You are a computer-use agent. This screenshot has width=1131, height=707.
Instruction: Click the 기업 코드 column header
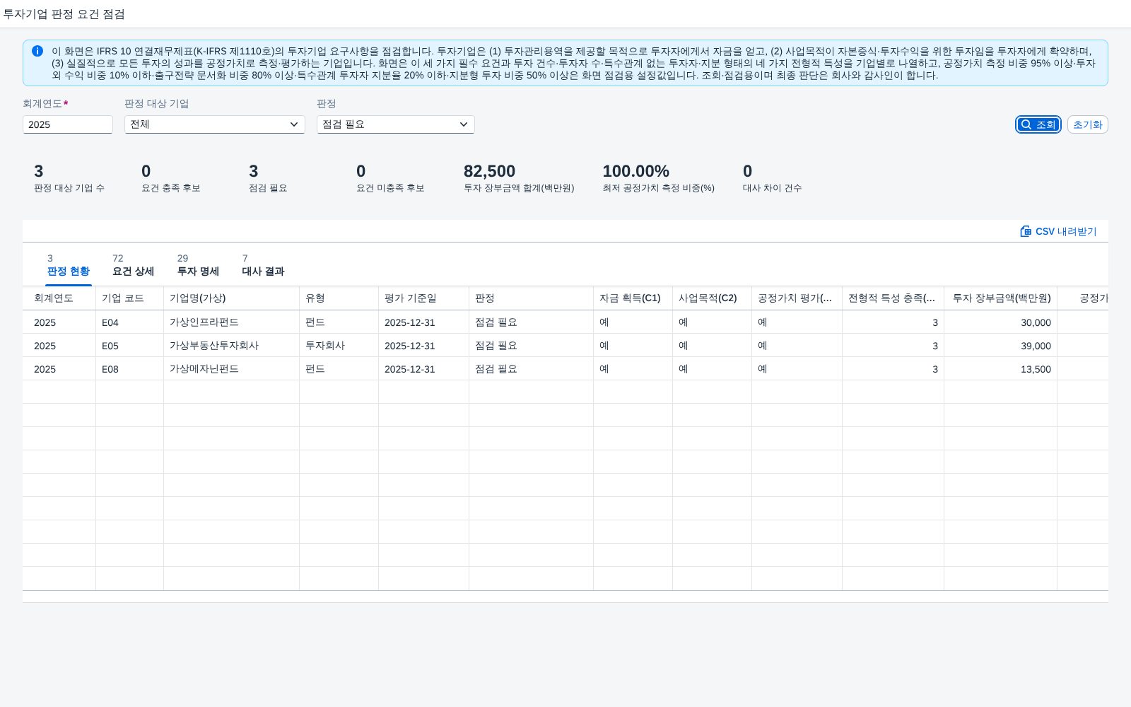point(130,298)
